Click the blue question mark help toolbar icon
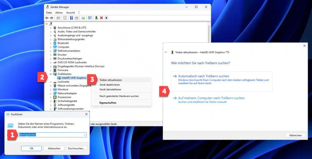 click(x=71, y=18)
